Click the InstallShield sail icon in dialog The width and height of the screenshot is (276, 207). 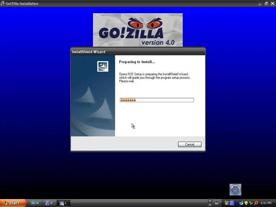tap(103, 66)
